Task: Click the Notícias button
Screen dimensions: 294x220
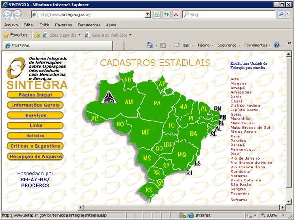Action: pos(35,136)
